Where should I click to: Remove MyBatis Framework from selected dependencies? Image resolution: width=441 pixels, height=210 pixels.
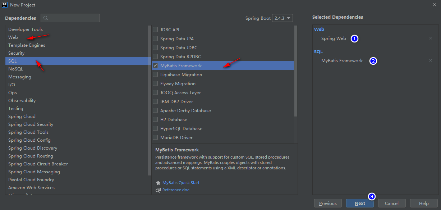[431, 60]
